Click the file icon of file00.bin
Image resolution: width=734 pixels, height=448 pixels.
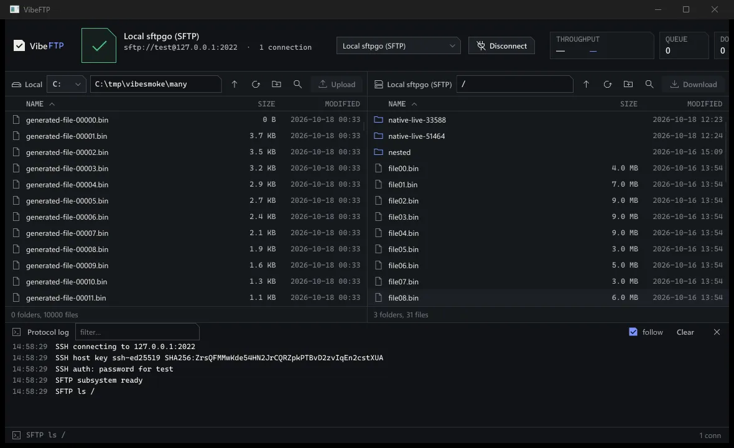379,168
